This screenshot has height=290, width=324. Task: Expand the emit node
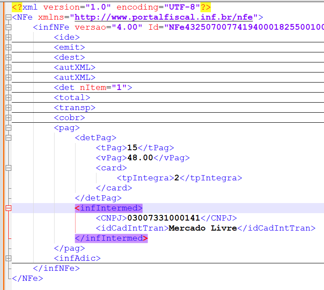(8, 47)
